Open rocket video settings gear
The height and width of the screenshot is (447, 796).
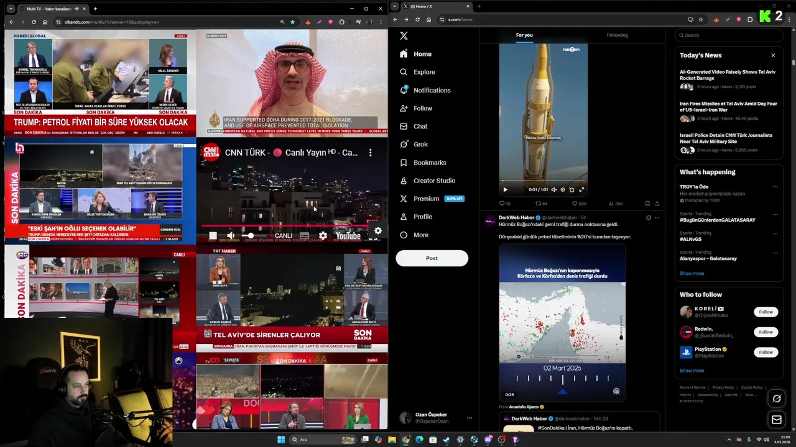pyautogui.click(x=563, y=189)
